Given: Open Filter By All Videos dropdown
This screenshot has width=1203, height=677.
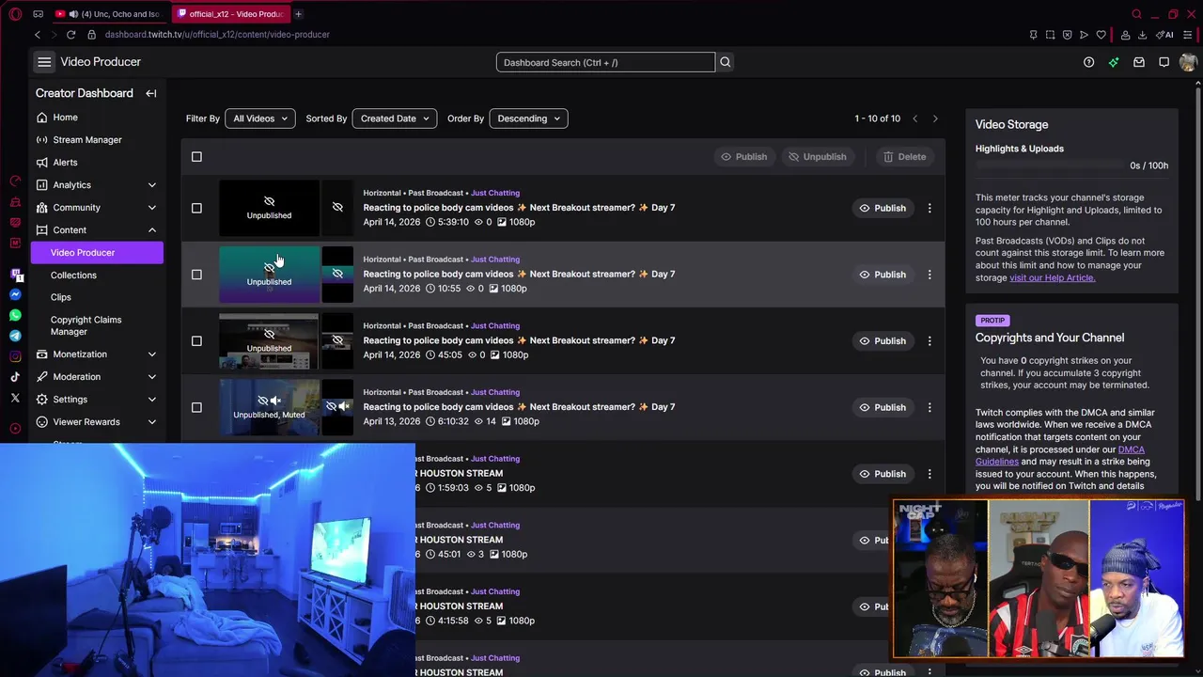Looking at the screenshot, I should (x=259, y=118).
